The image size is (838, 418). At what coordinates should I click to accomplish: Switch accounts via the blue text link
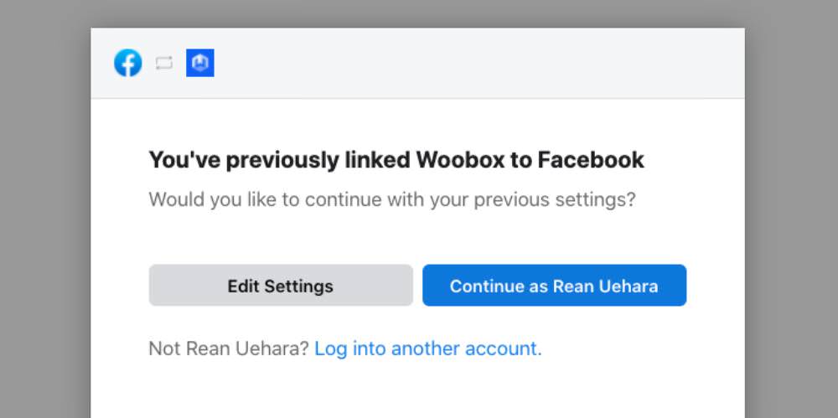[427, 348]
